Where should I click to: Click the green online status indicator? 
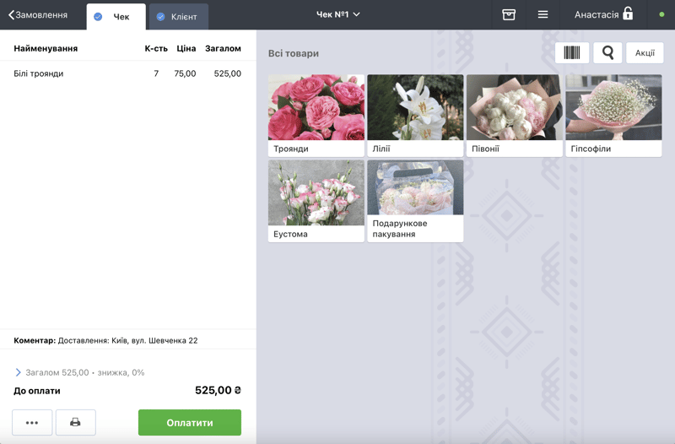pos(661,14)
